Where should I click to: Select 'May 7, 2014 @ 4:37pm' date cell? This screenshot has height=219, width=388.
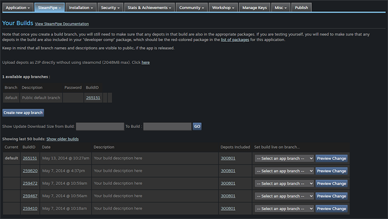coord(66,171)
